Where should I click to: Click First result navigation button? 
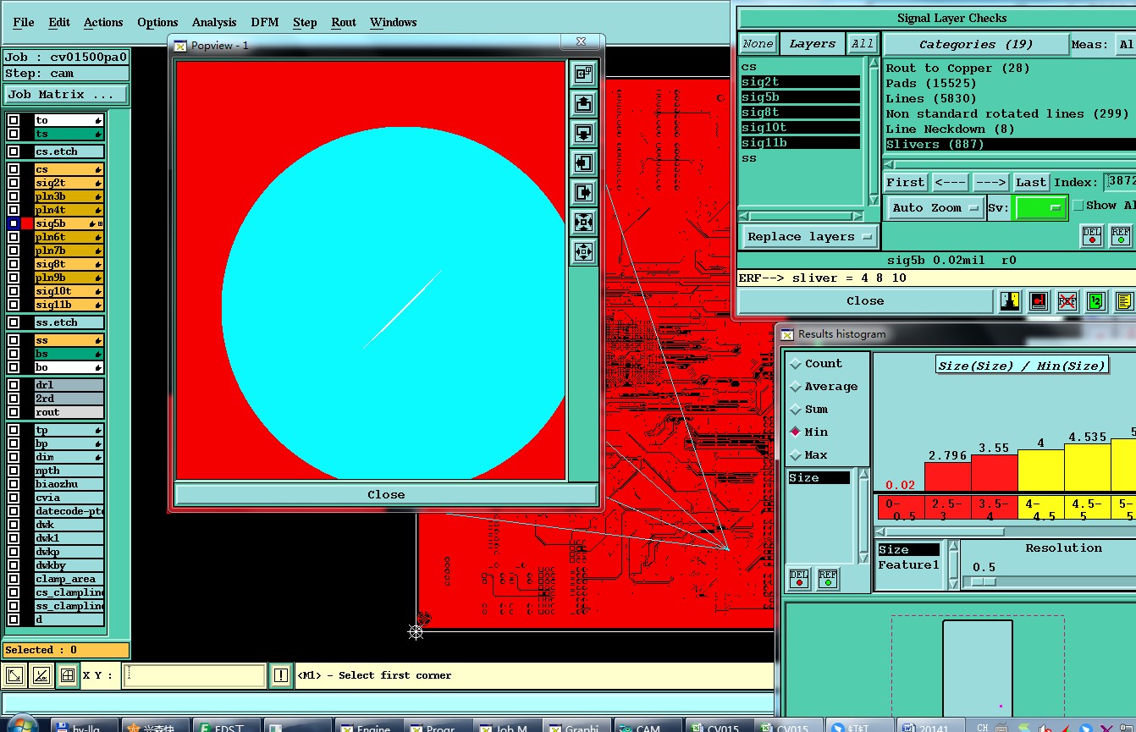click(x=906, y=182)
